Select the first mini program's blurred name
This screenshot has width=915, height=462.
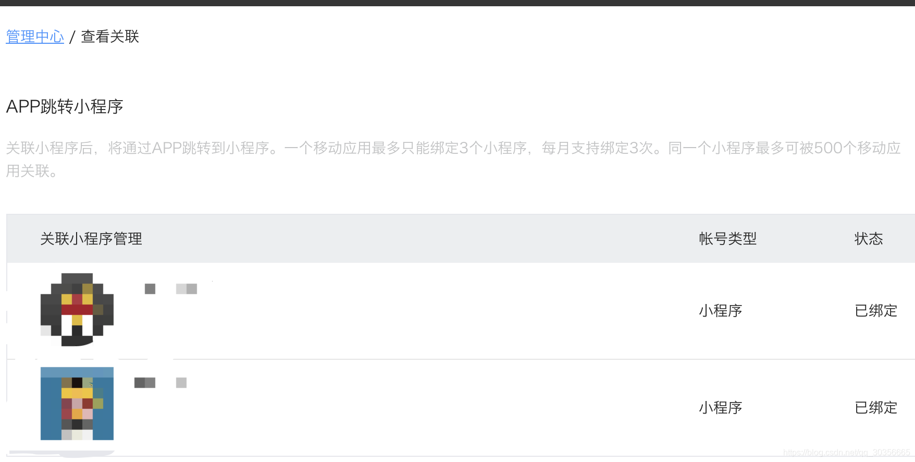tap(171, 289)
